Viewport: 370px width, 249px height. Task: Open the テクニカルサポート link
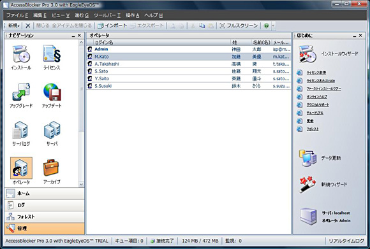[x=318, y=105]
